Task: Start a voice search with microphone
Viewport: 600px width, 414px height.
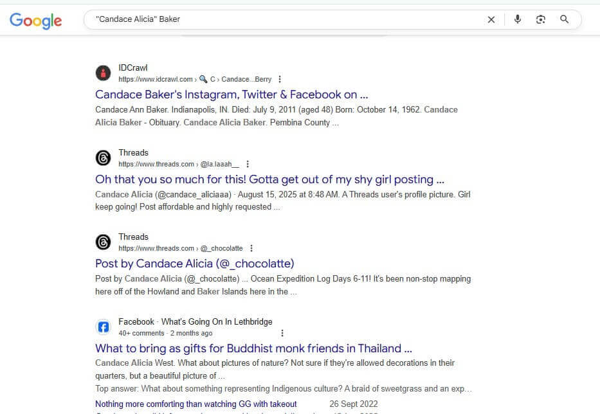Action: click(x=518, y=19)
